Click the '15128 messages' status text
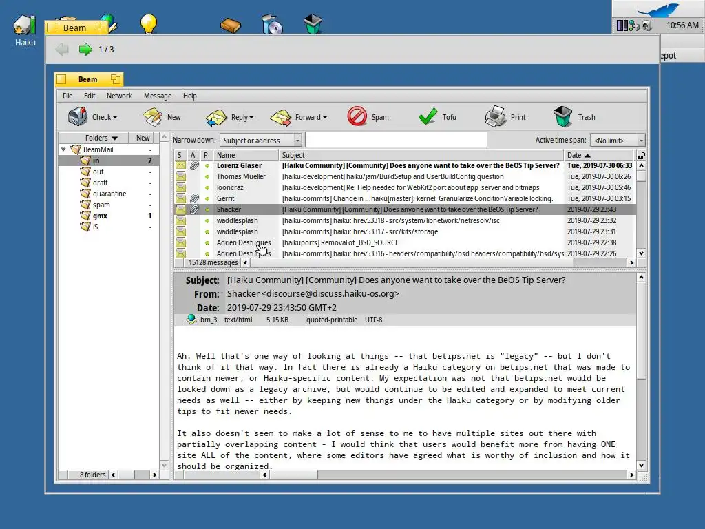Screen dimensions: 705x529 click(213, 262)
